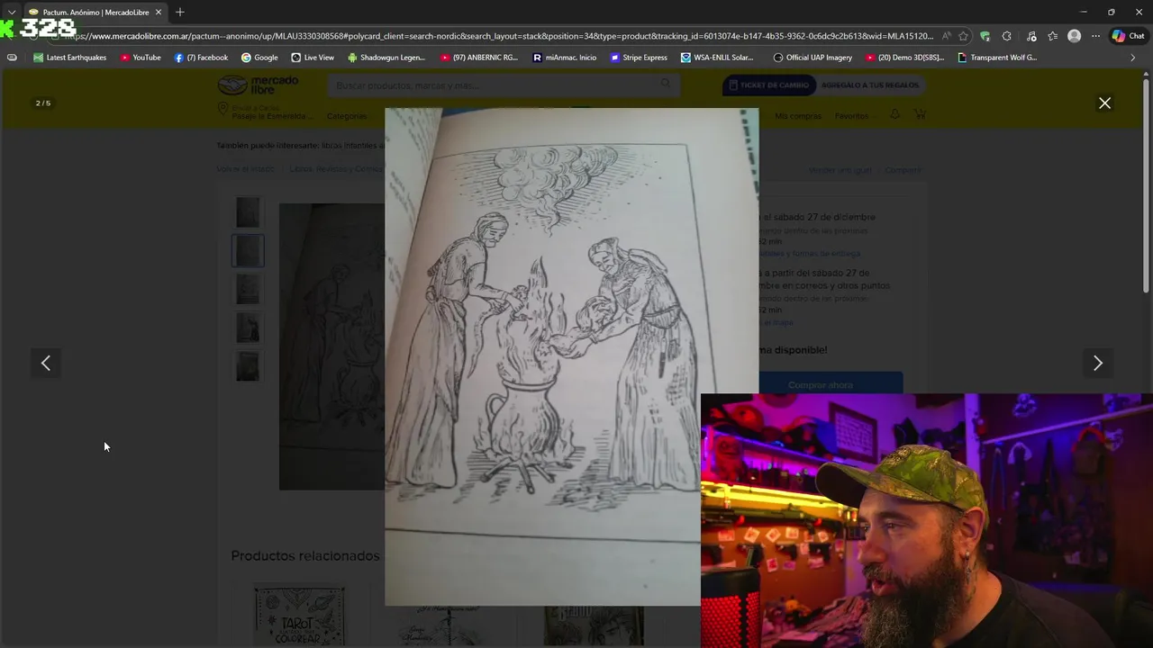The width and height of the screenshot is (1153, 648).
Task: Close the Pactum MercadoLibre tab
Action: 158,13
